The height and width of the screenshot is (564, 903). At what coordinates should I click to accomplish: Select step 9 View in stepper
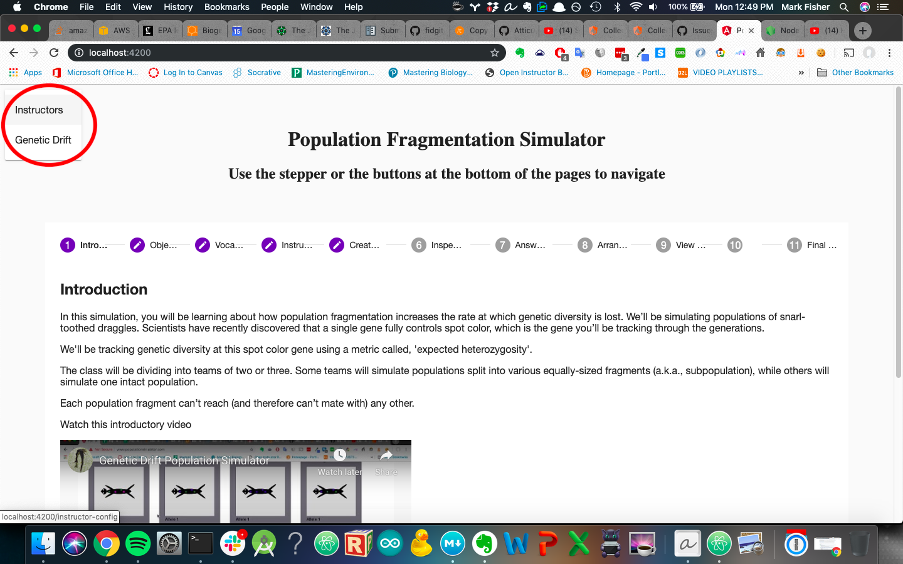point(681,245)
